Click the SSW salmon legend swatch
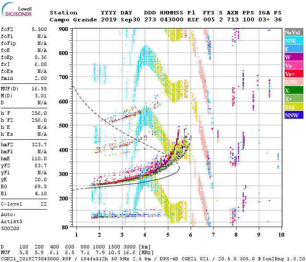This screenshot has height=262, width=306. [294, 82]
